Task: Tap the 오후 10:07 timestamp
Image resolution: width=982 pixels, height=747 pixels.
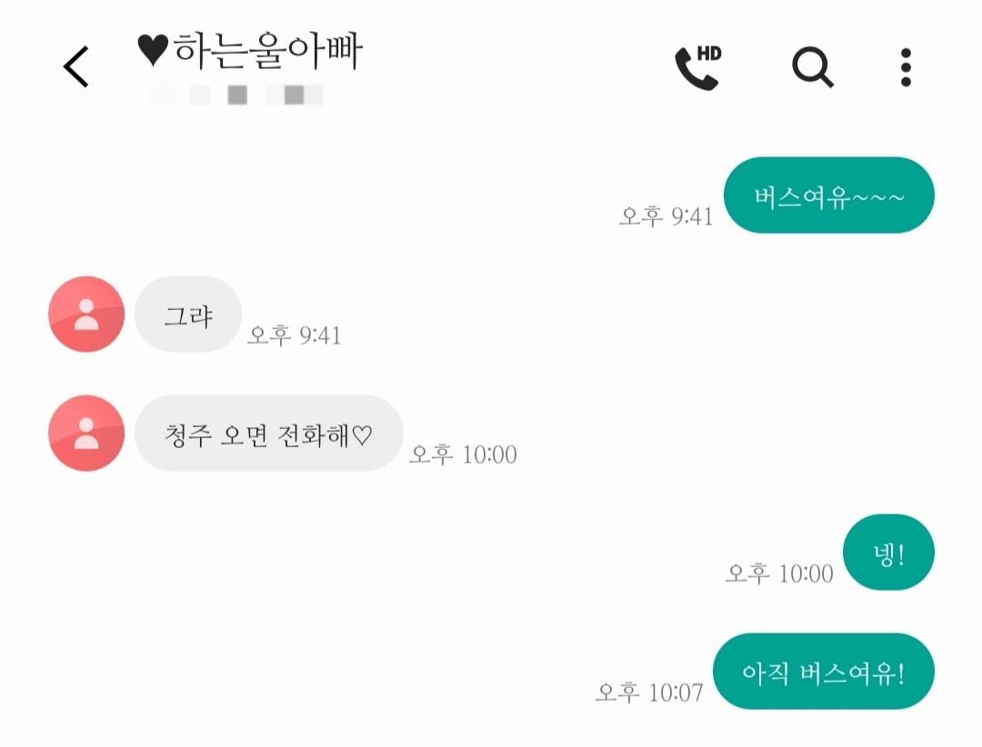Action: pyautogui.click(x=649, y=692)
